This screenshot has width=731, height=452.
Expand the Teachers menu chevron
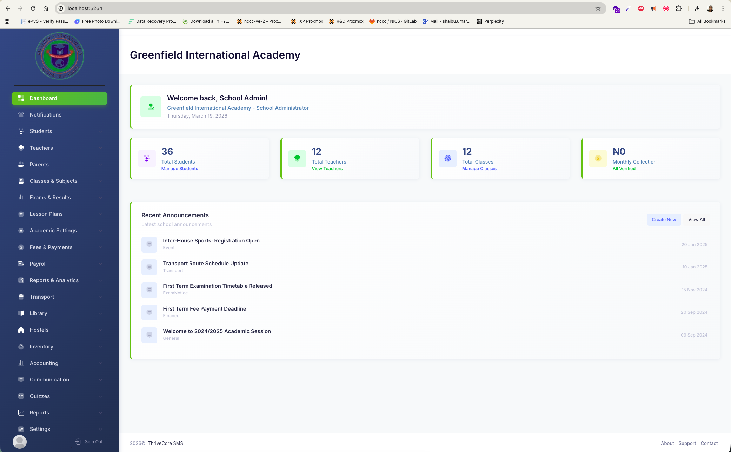click(x=101, y=148)
